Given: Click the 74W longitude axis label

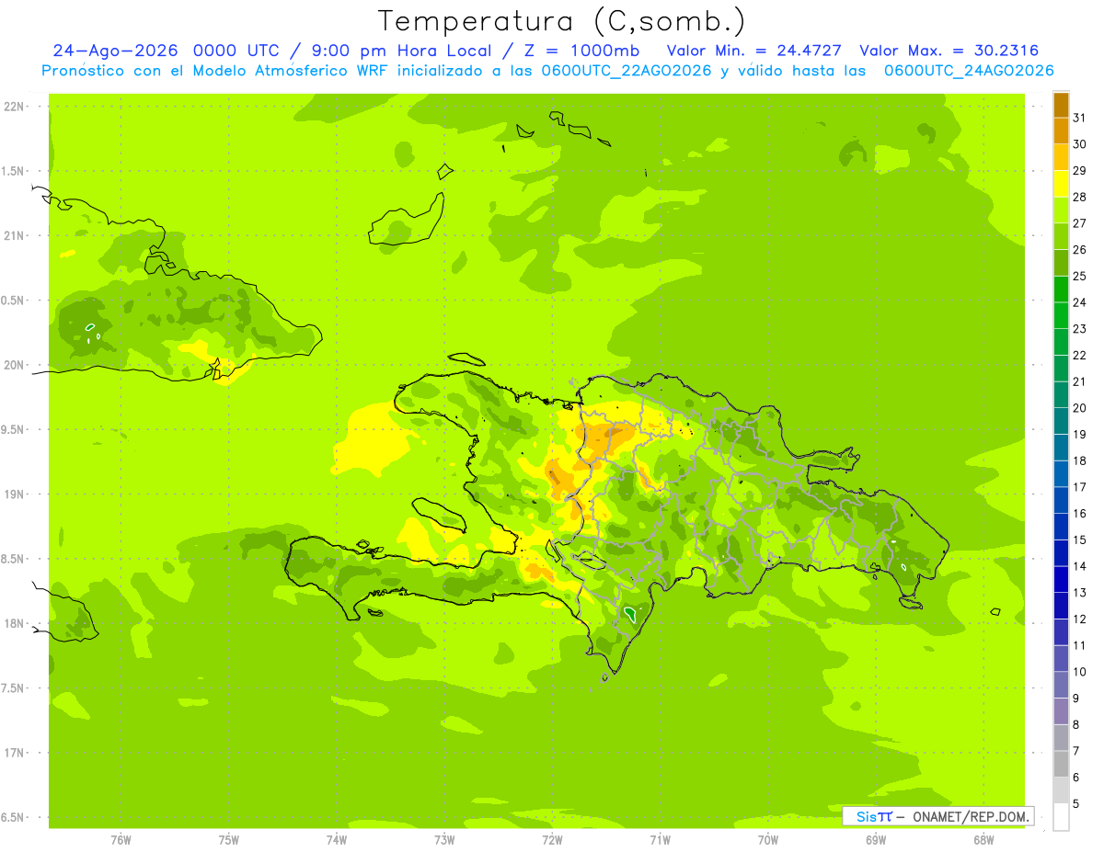Looking at the screenshot, I should [336, 840].
